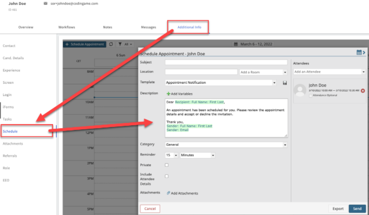Click the email envelope icon beside John Doe

click(45, 3)
